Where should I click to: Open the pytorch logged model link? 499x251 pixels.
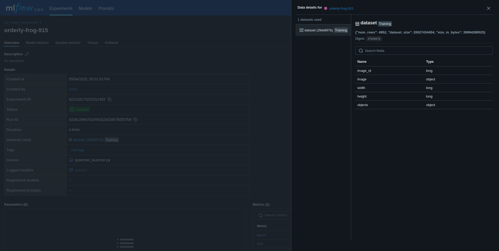81,170
